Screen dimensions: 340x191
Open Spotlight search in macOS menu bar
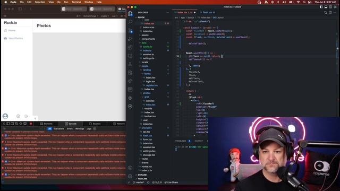304,2
